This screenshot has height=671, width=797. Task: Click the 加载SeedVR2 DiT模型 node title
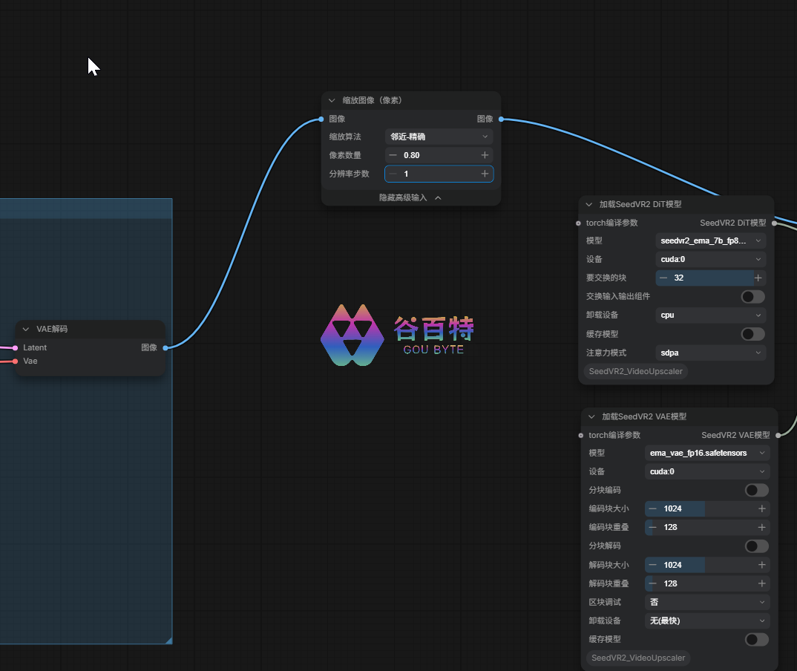[640, 204]
